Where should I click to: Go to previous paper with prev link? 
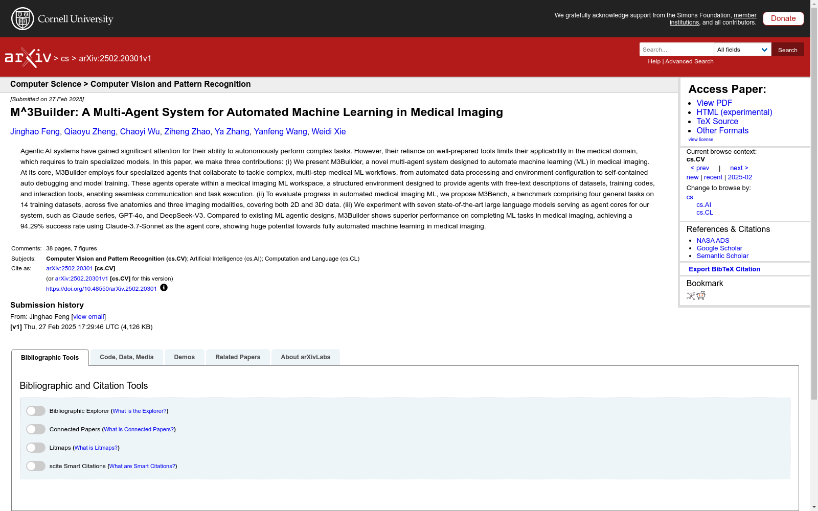(x=700, y=168)
